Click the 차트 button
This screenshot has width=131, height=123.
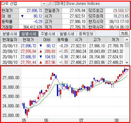coord(125,34)
